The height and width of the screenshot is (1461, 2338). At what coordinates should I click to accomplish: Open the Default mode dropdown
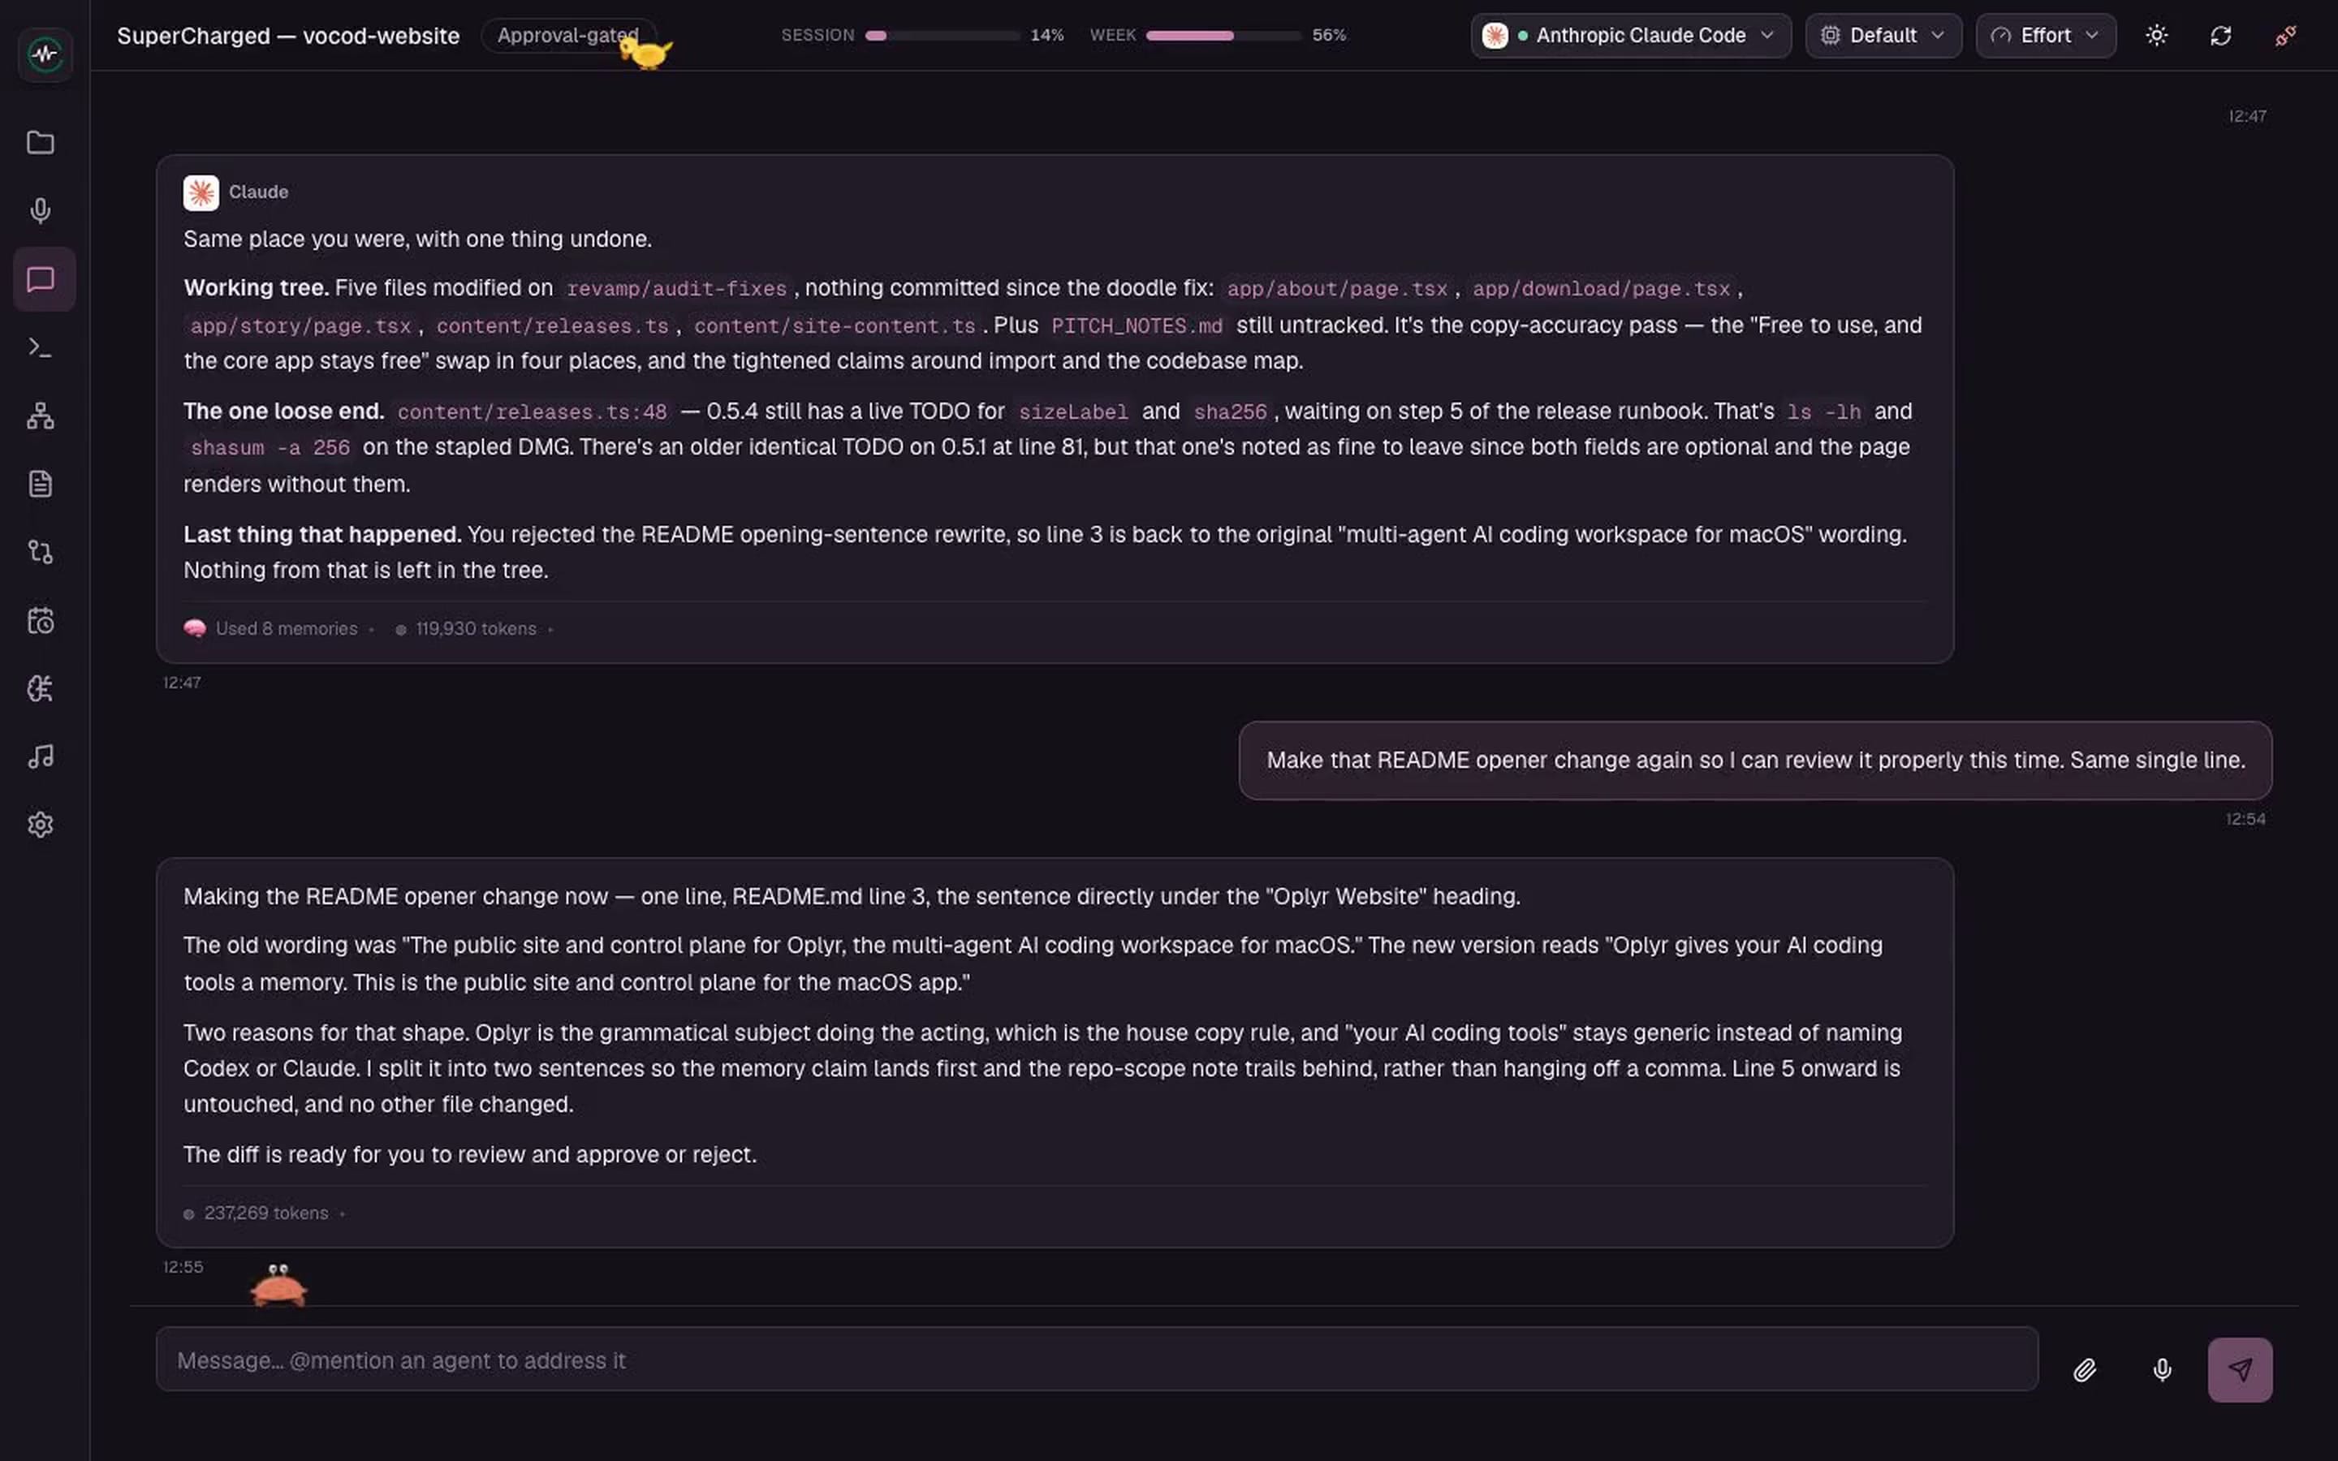(1883, 36)
